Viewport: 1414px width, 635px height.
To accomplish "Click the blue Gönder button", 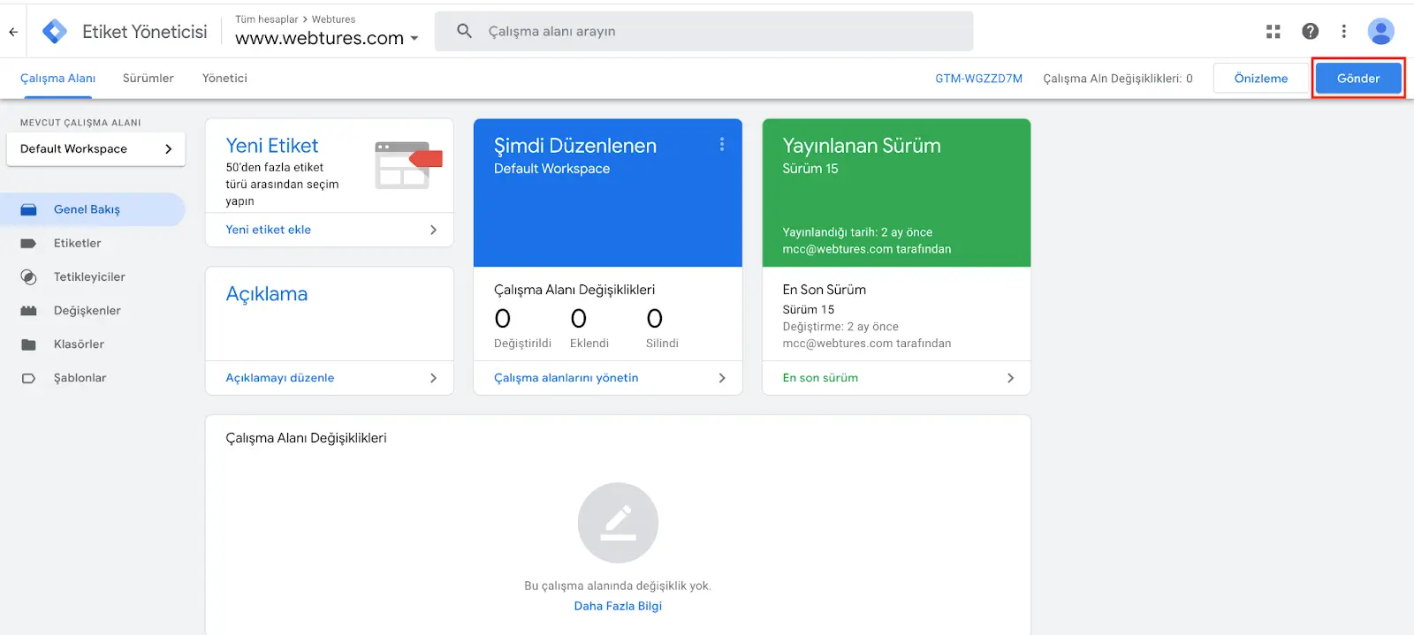I will pos(1358,79).
